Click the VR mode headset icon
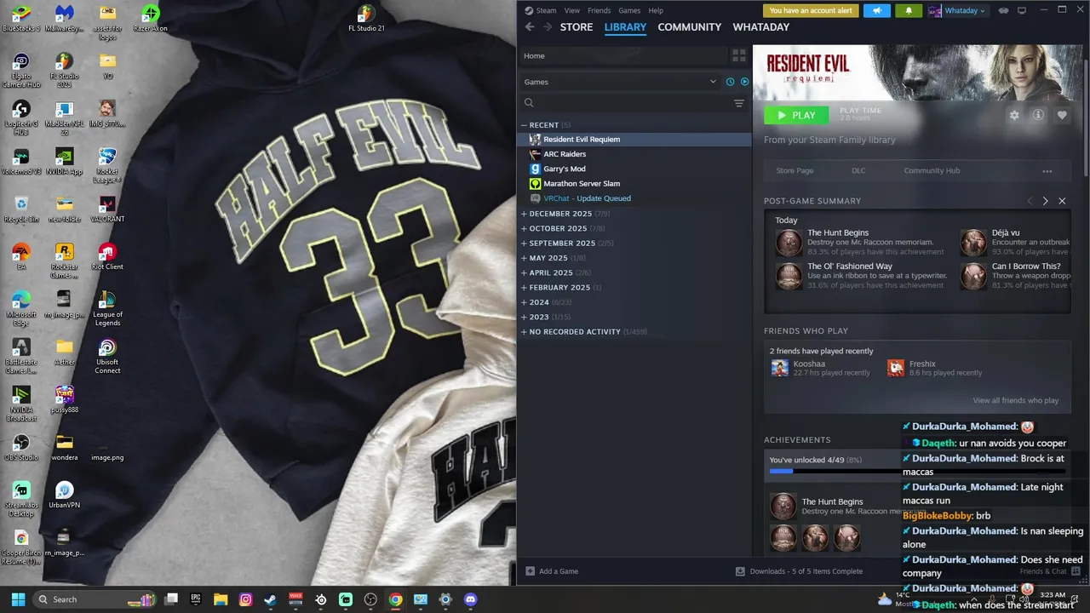The height and width of the screenshot is (613, 1090). click(1003, 10)
